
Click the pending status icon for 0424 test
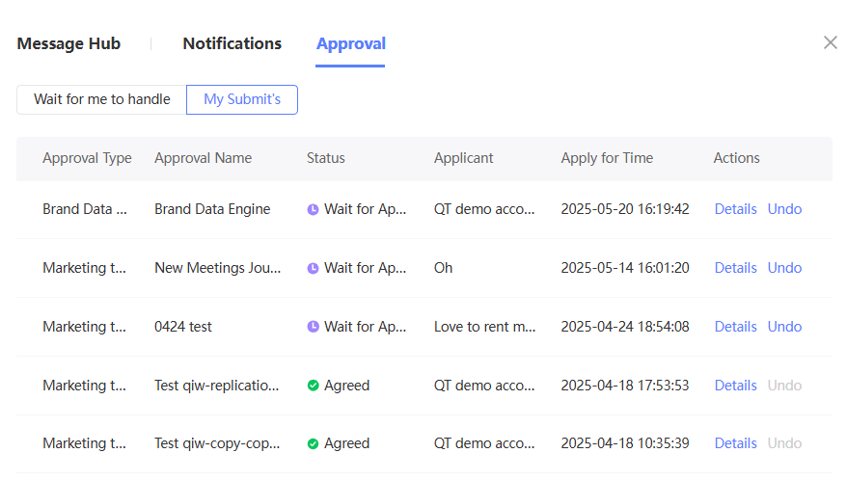pos(313,327)
